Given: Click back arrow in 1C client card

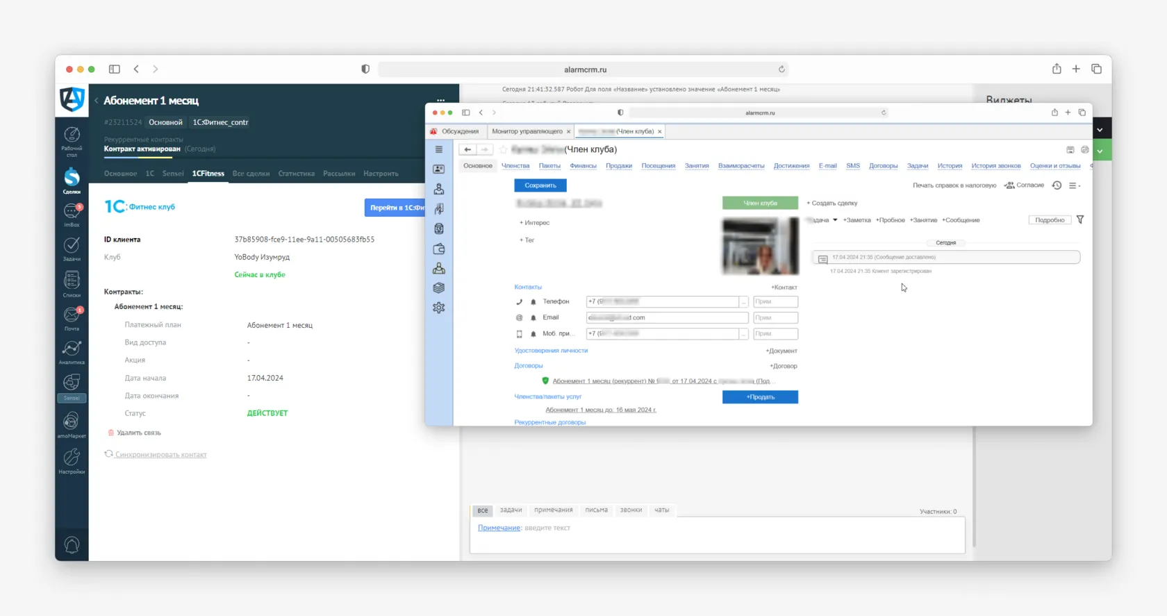Looking at the screenshot, I should pyautogui.click(x=467, y=149).
